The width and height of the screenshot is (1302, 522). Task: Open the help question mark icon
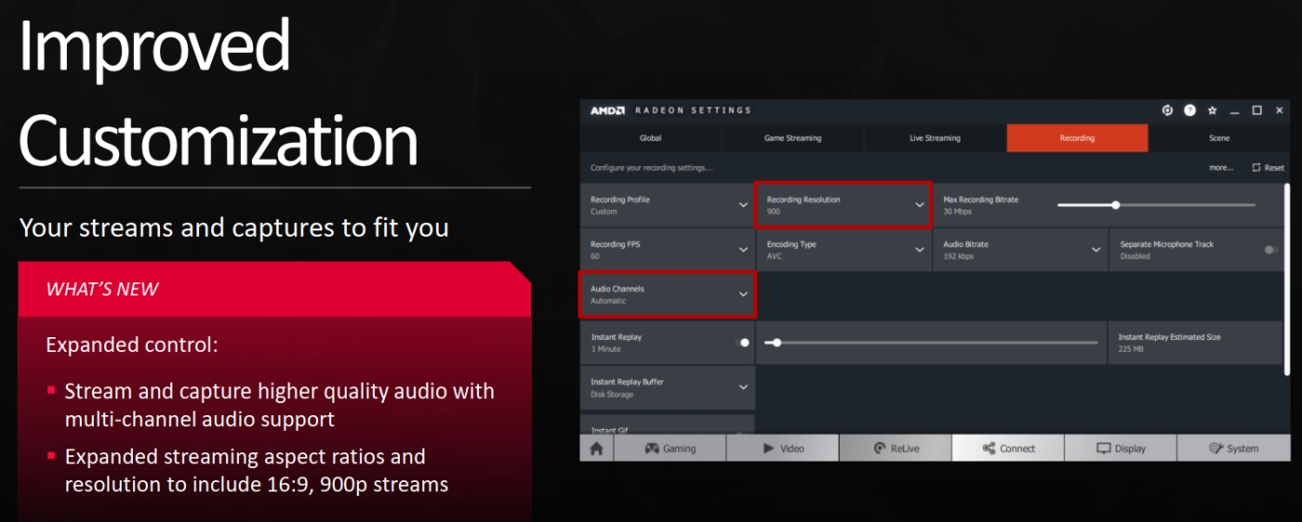[1189, 111]
